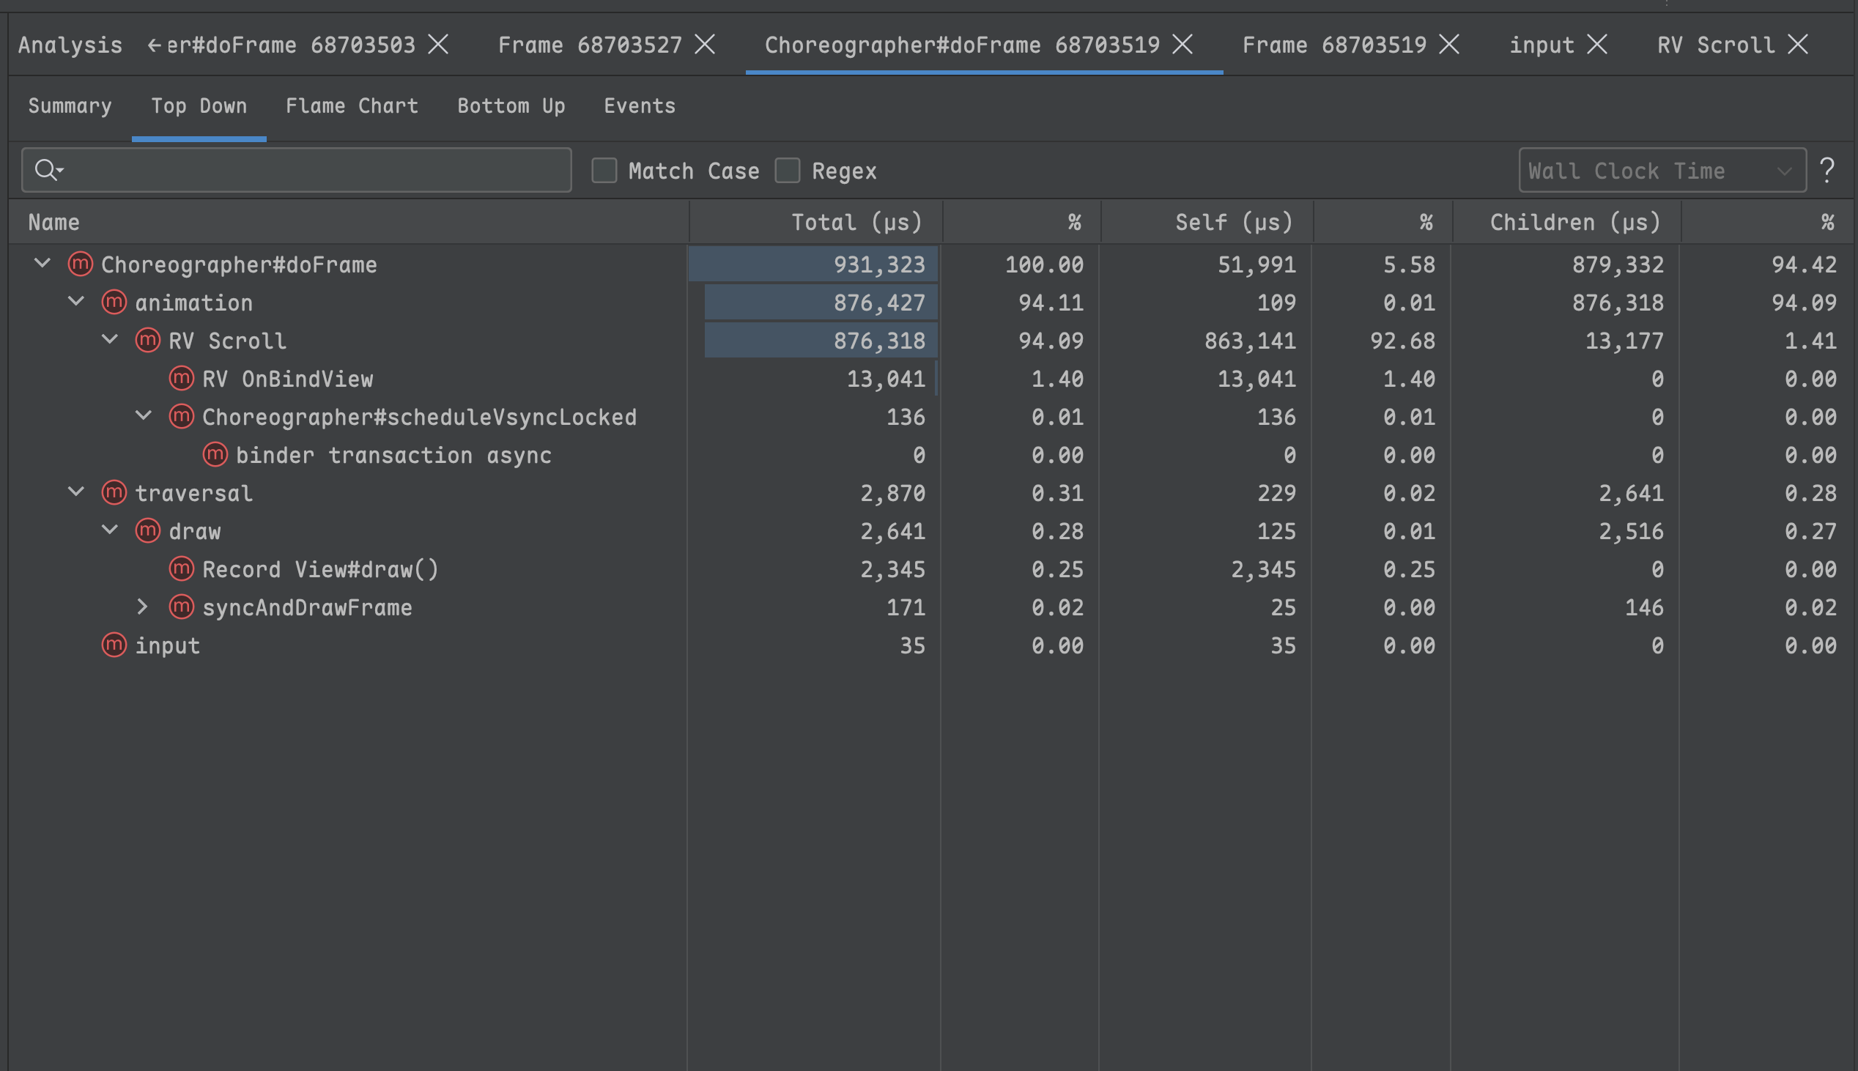The height and width of the screenshot is (1071, 1858).
Task: Enable the Regex checkbox
Action: (x=787, y=171)
